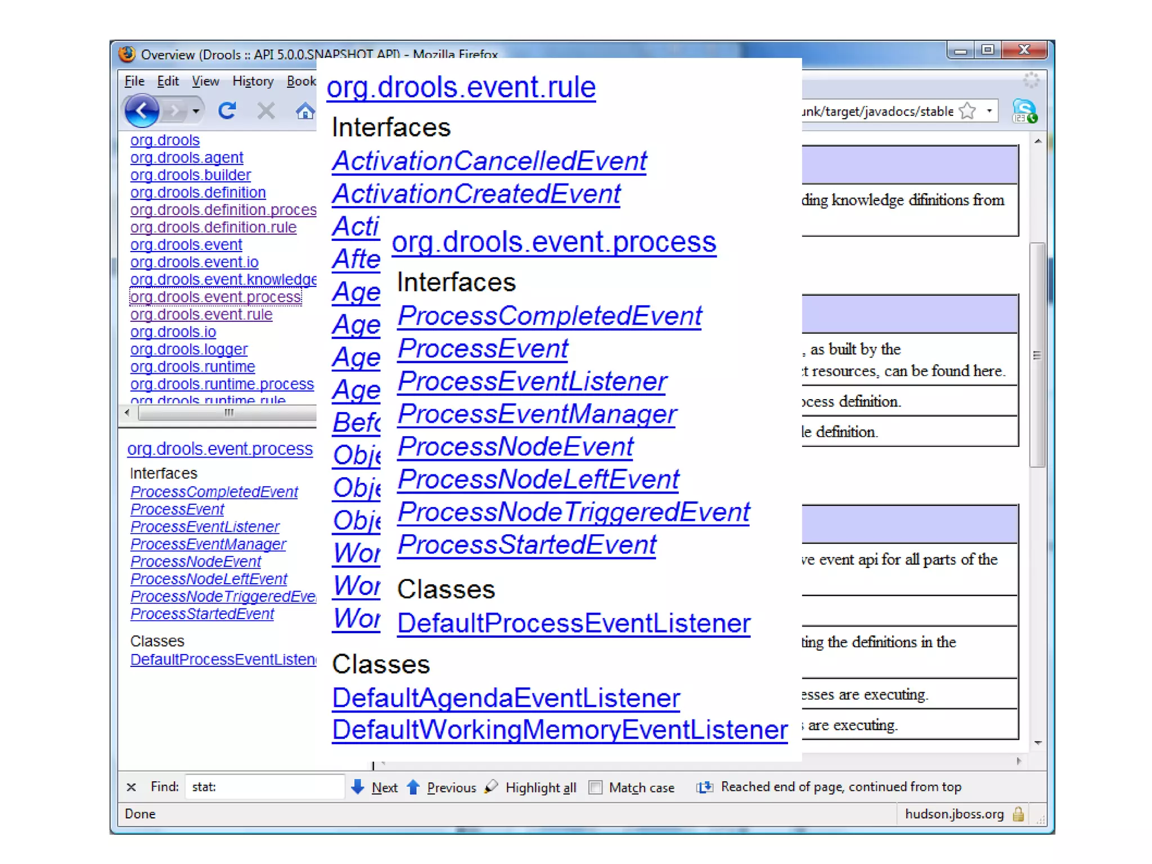Viewport: 1152px width, 864px height.
Task: Click the Find Previous up arrow
Action: 413,787
